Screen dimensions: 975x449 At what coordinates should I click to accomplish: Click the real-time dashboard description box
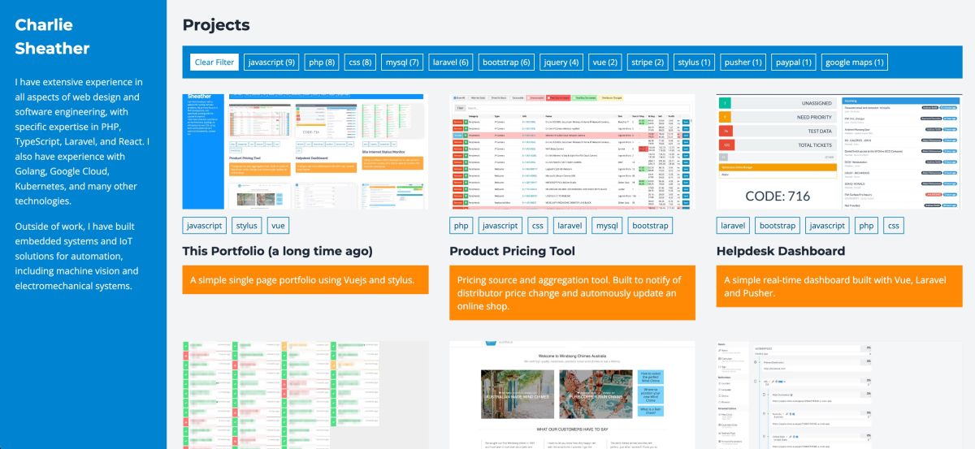[x=839, y=286]
